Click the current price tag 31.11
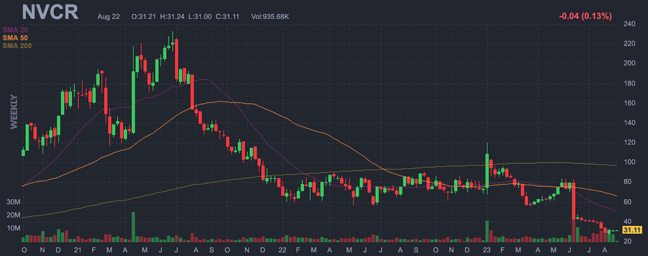Viewport: 648px width, 256px height. point(632,230)
